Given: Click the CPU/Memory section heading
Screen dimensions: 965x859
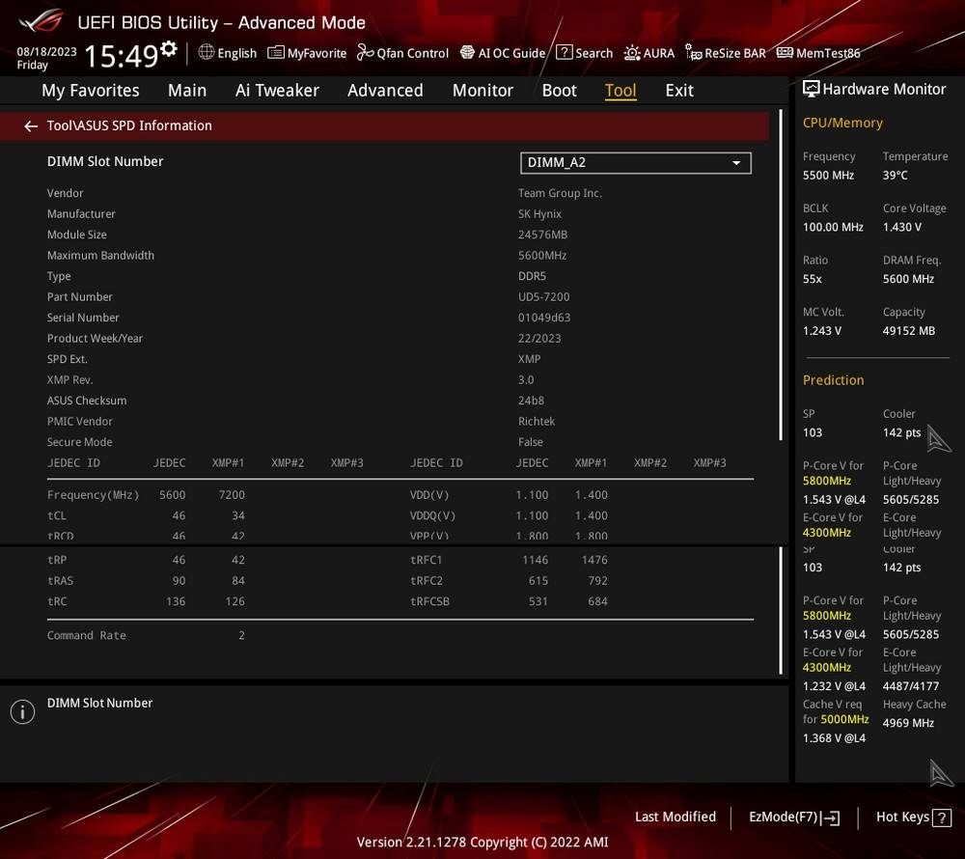Looking at the screenshot, I should 841,124.
